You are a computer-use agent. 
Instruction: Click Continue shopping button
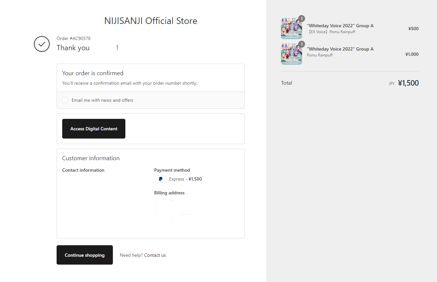coord(85,255)
